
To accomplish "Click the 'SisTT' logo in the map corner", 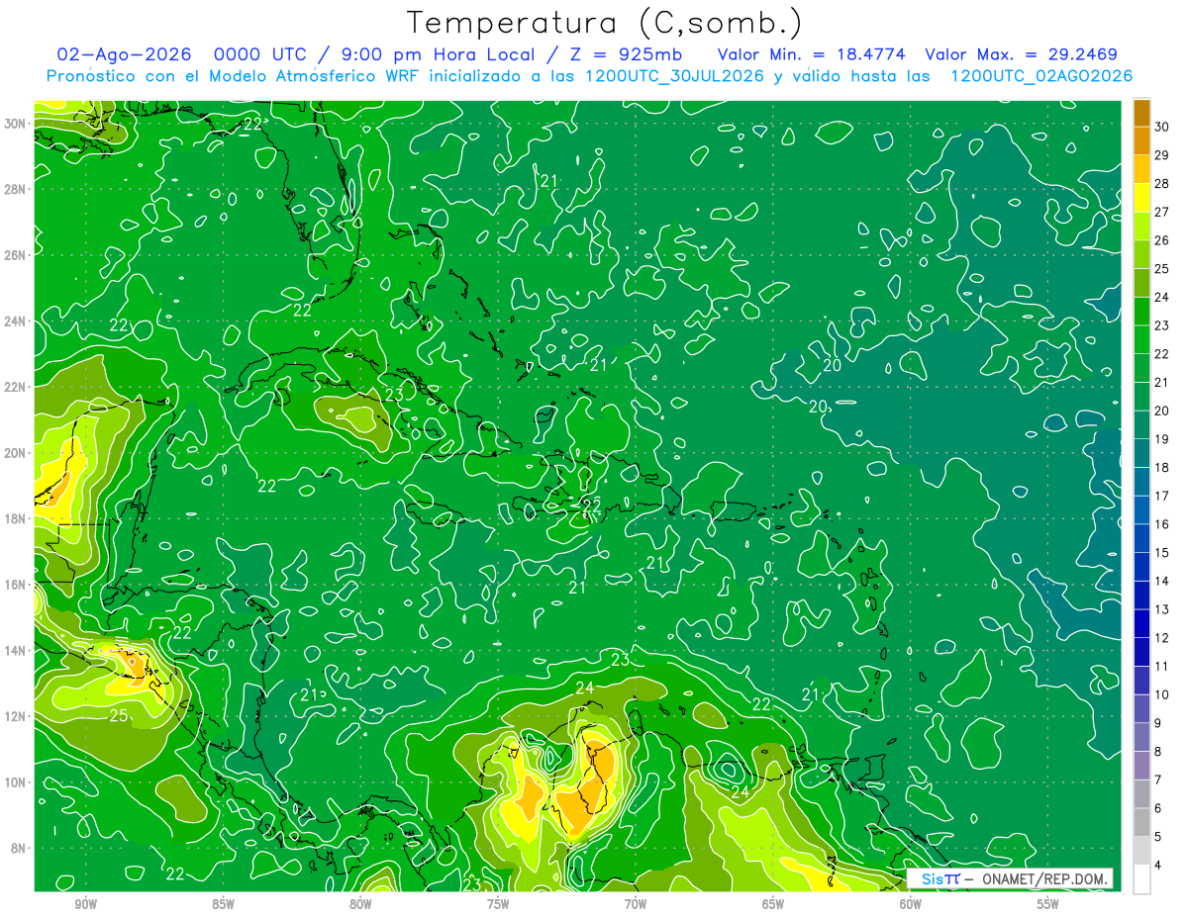I will pyautogui.click(x=940, y=878).
